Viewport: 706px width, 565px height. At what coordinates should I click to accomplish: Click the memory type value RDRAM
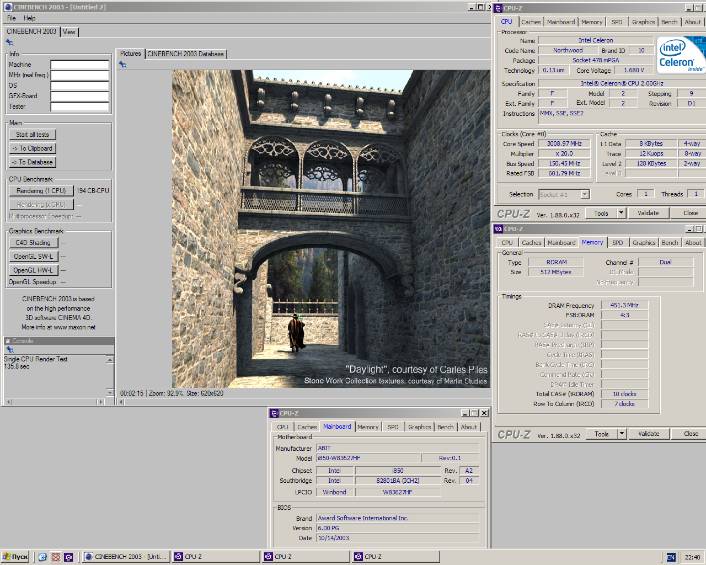point(556,262)
